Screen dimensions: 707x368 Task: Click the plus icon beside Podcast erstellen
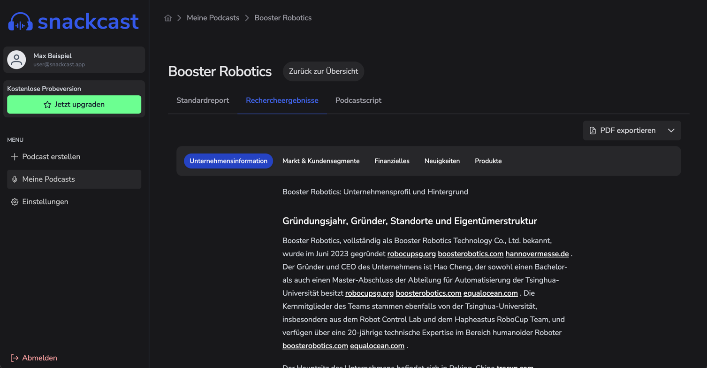pos(15,157)
